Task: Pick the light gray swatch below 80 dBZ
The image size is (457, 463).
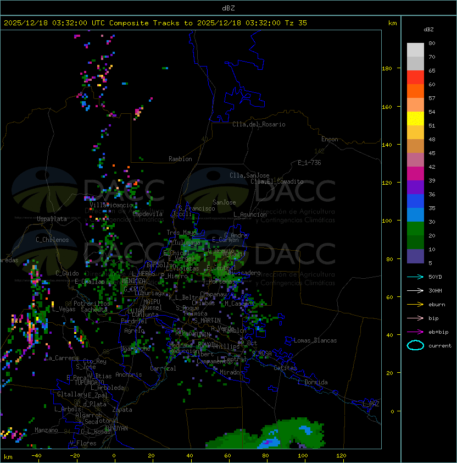Action: pyautogui.click(x=415, y=50)
